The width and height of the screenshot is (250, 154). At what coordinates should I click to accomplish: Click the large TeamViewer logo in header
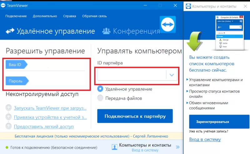[x=167, y=24]
